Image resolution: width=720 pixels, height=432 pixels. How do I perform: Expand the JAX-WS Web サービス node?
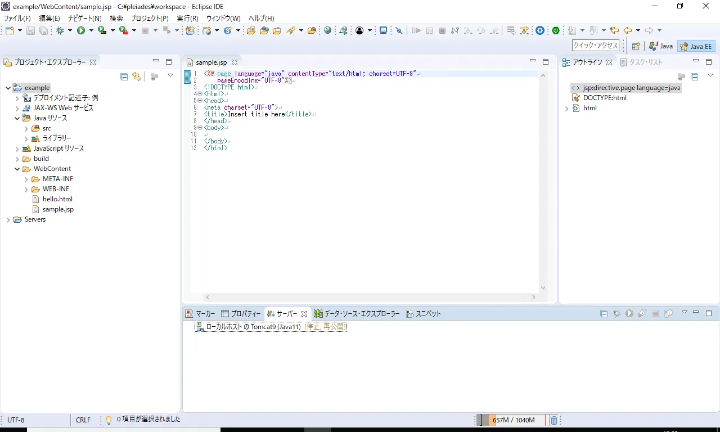click(x=17, y=108)
